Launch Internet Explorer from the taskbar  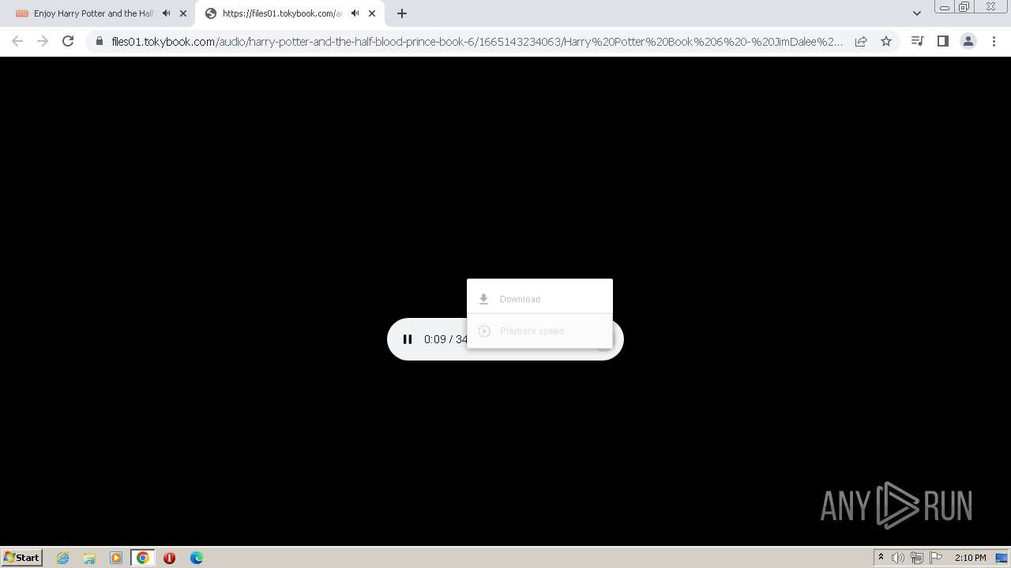click(62, 558)
